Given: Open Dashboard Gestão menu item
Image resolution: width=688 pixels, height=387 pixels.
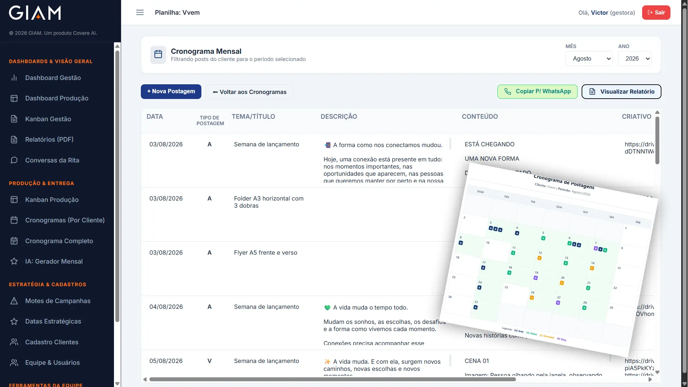Looking at the screenshot, I should (53, 78).
